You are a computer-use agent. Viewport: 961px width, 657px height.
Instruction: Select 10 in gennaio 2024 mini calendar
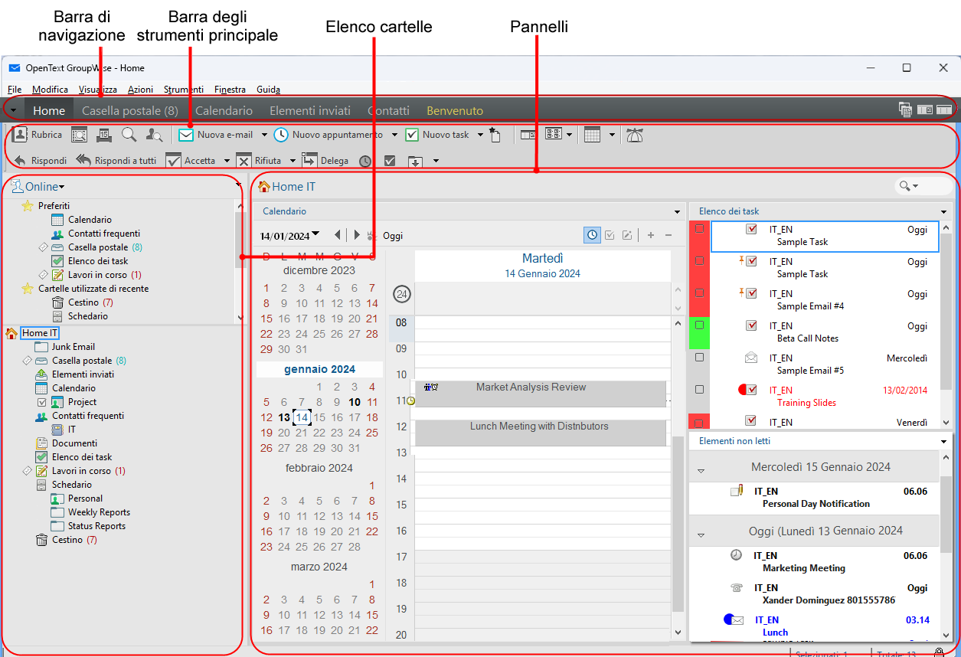(355, 401)
